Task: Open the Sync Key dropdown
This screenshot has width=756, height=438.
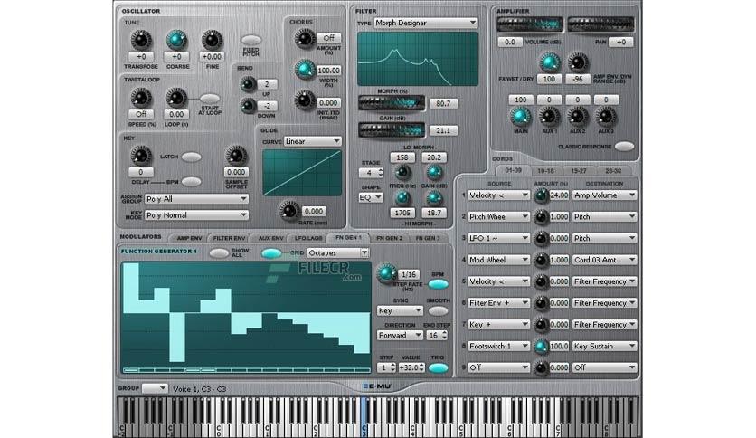Action: click(400, 311)
